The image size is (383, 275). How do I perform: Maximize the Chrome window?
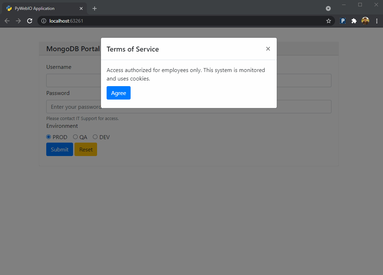point(360,5)
